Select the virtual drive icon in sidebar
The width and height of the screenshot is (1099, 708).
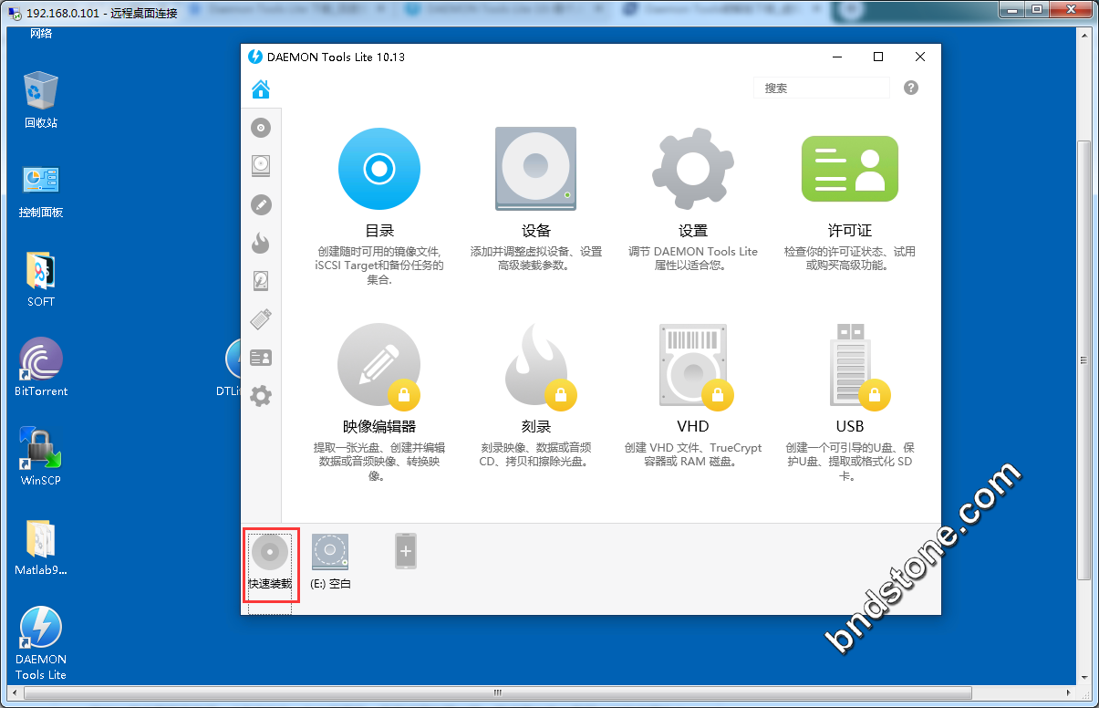pyautogui.click(x=261, y=166)
